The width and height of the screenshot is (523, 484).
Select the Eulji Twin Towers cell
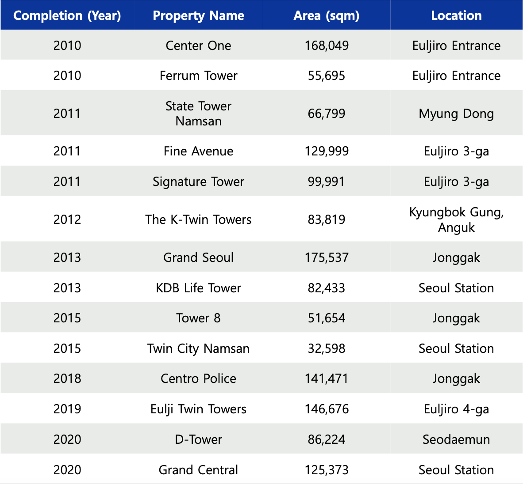199,409
